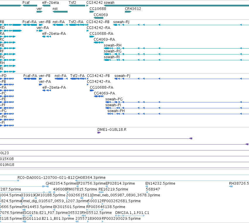The width and height of the screenshot is (249, 223).
Task: Click the RH35512.5prime EST label
Action: tap(97, 212)
